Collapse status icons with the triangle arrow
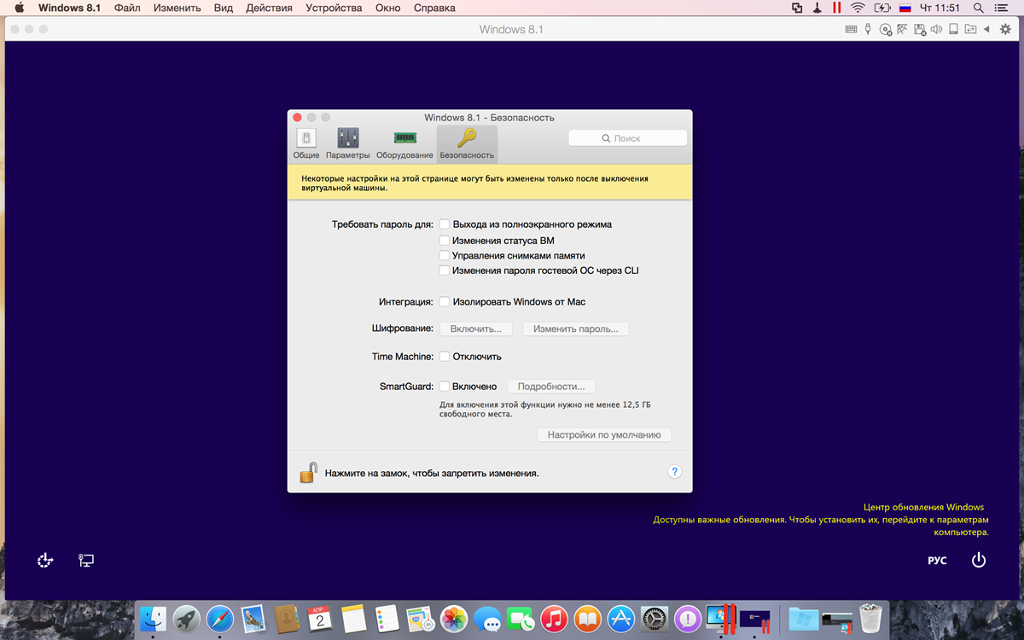The height and width of the screenshot is (640, 1024). (986, 29)
